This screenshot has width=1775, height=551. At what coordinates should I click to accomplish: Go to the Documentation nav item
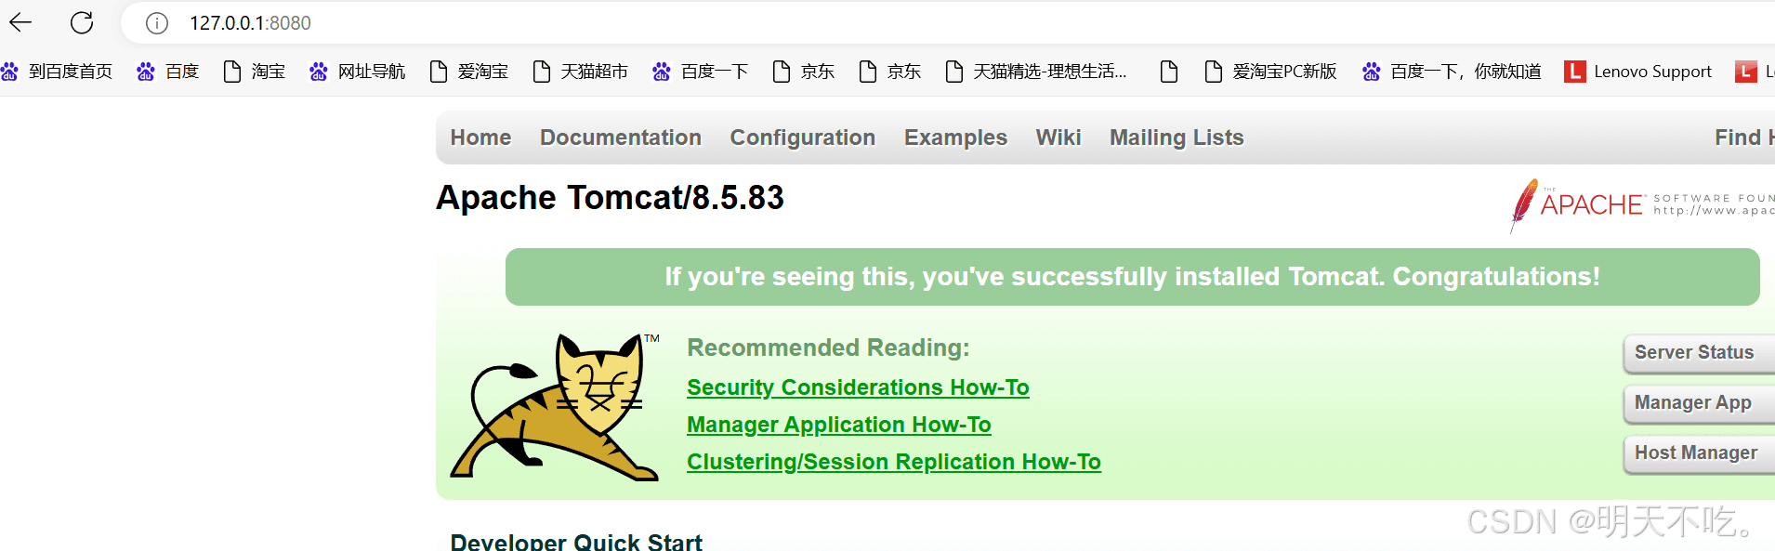(x=620, y=138)
